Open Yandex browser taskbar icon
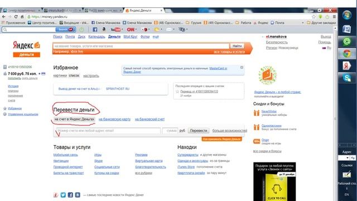 pos(347,66)
